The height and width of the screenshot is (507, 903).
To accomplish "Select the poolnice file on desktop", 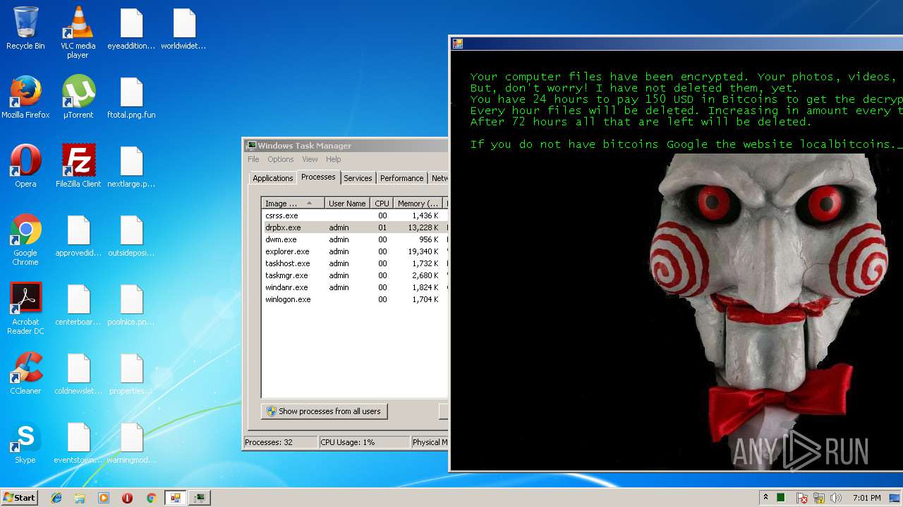I will [131, 305].
